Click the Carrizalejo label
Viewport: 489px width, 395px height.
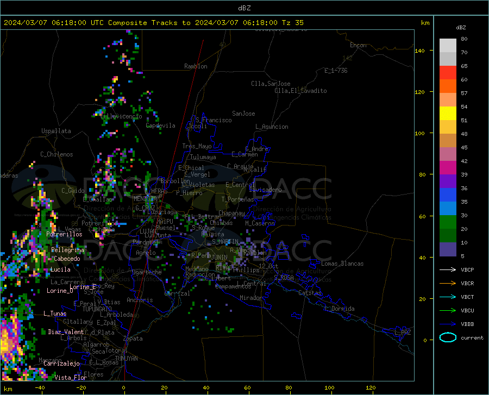61,363
